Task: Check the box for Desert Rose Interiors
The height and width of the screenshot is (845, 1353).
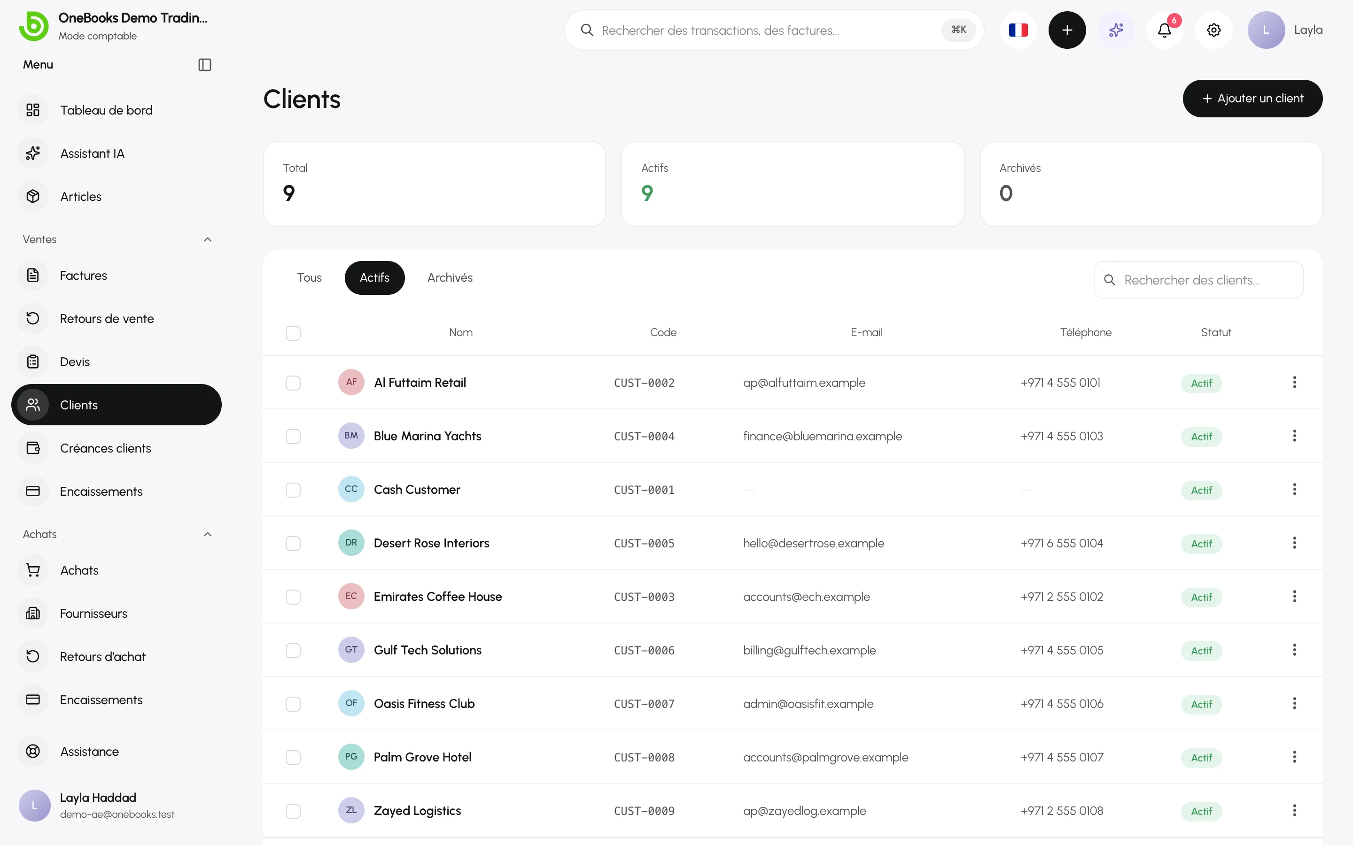Action: click(293, 544)
